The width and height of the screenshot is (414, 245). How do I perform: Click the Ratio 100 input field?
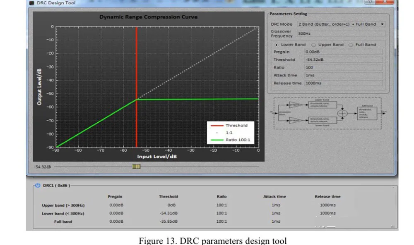click(343, 67)
